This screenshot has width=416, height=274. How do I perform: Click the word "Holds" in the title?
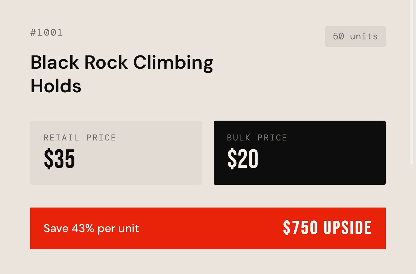(56, 86)
